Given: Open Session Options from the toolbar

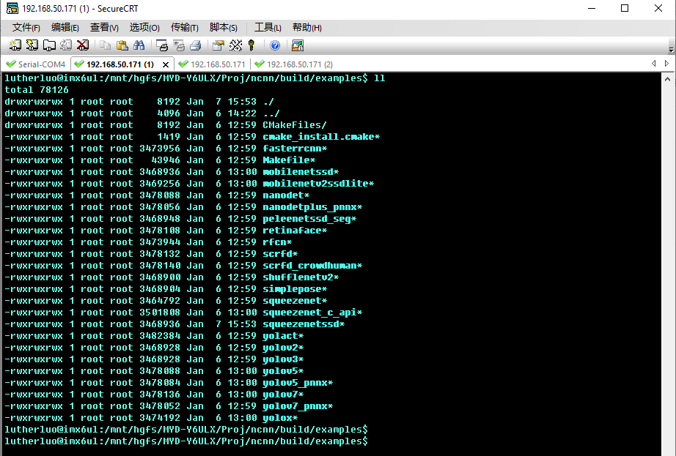Looking at the screenshot, I should tap(218, 45).
